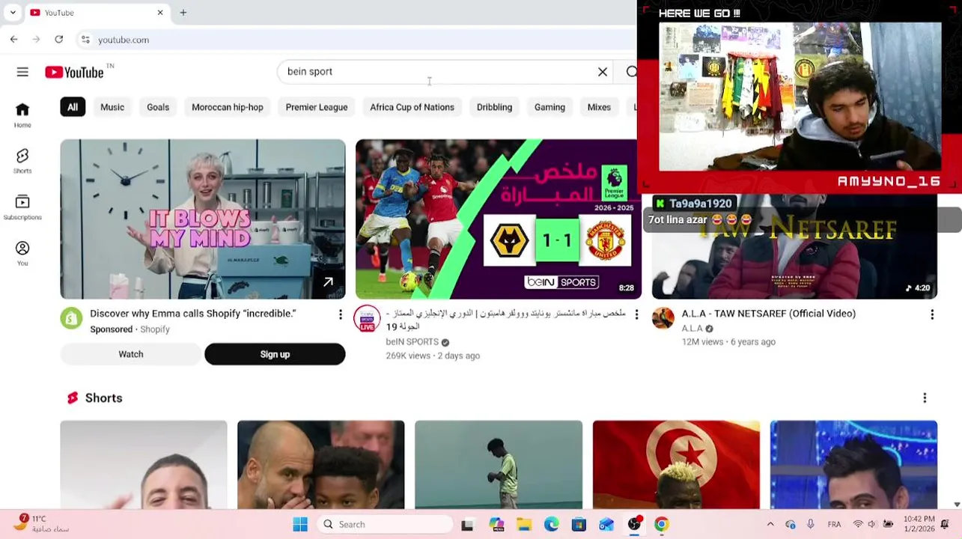Open the Short with Tunisia flag
Image resolution: width=962 pixels, height=539 pixels.
pyautogui.click(x=676, y=465)
